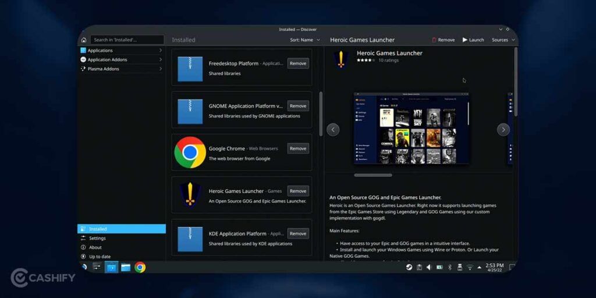Click the GNOME Application Platform archive icon

[x=190, y=111]
